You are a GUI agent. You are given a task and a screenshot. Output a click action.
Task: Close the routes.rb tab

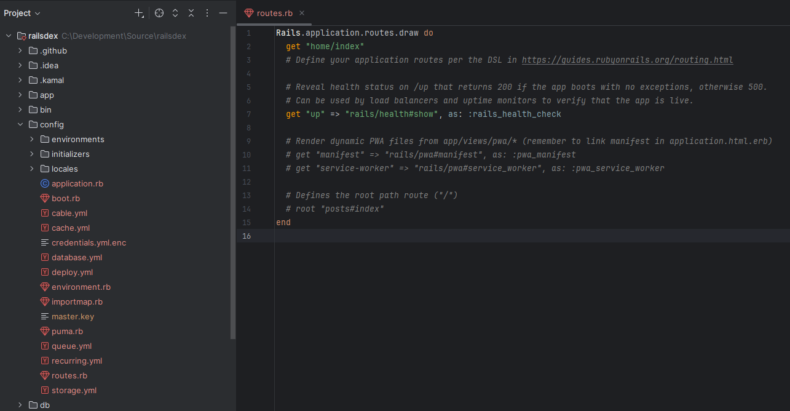[x=302, y=13]
